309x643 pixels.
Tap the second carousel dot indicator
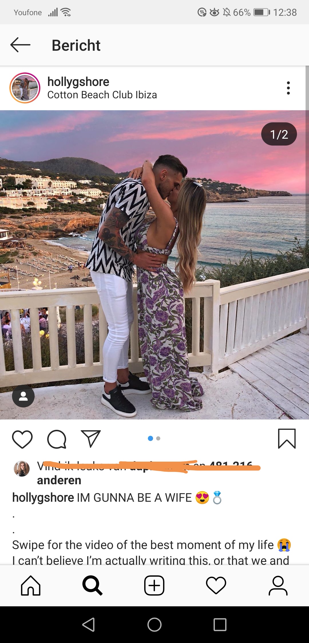click(x=158, y=438)
